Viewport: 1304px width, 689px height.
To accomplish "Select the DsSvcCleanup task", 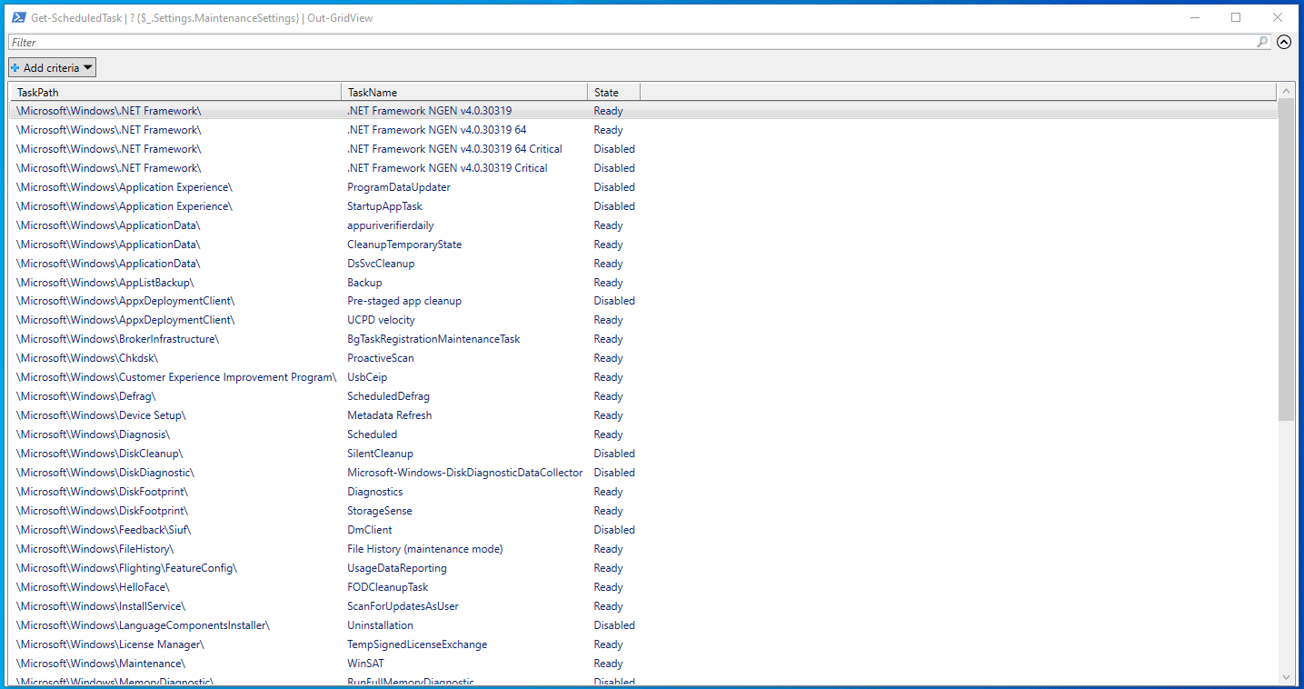I will tap(381, 264).
